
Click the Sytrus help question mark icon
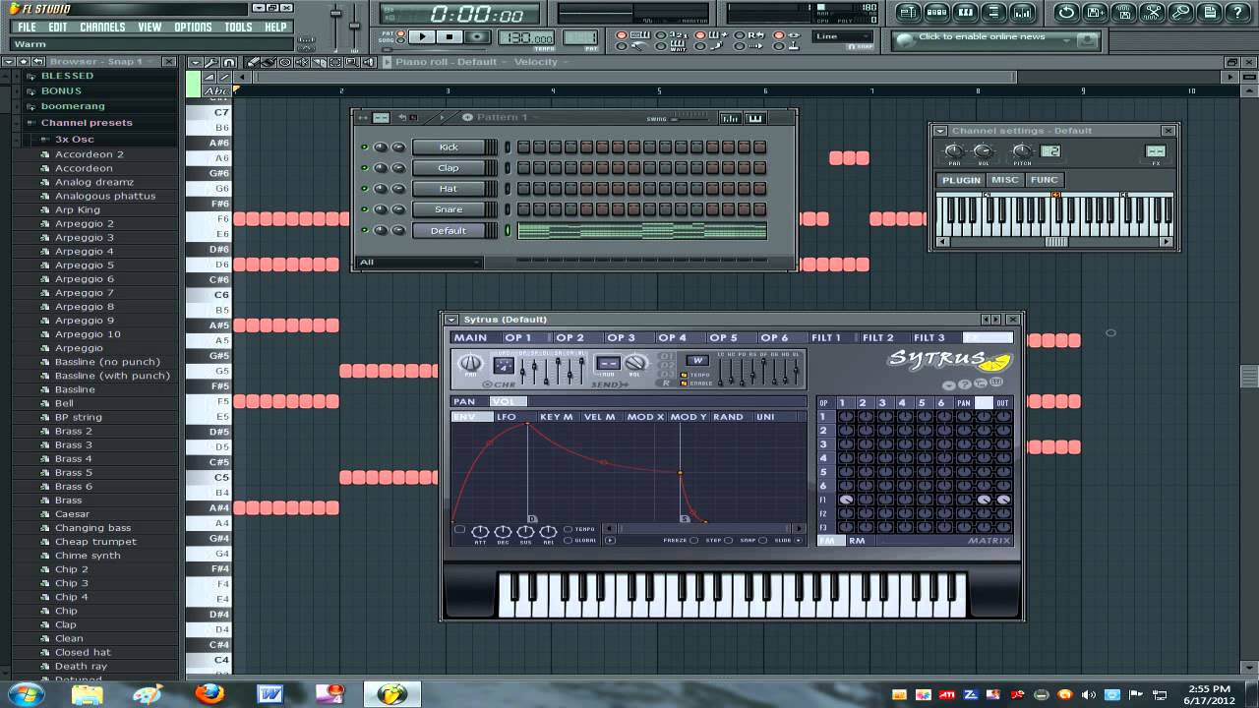(965, 384)
